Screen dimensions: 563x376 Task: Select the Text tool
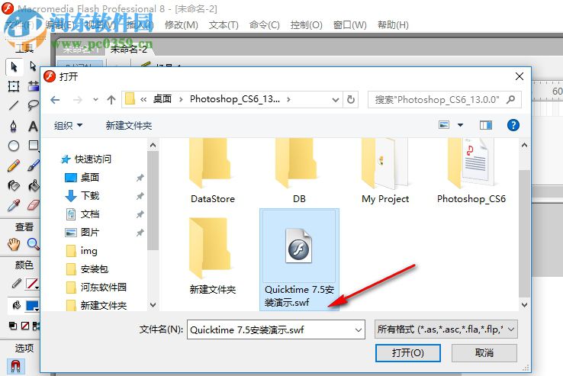[33, 127]
